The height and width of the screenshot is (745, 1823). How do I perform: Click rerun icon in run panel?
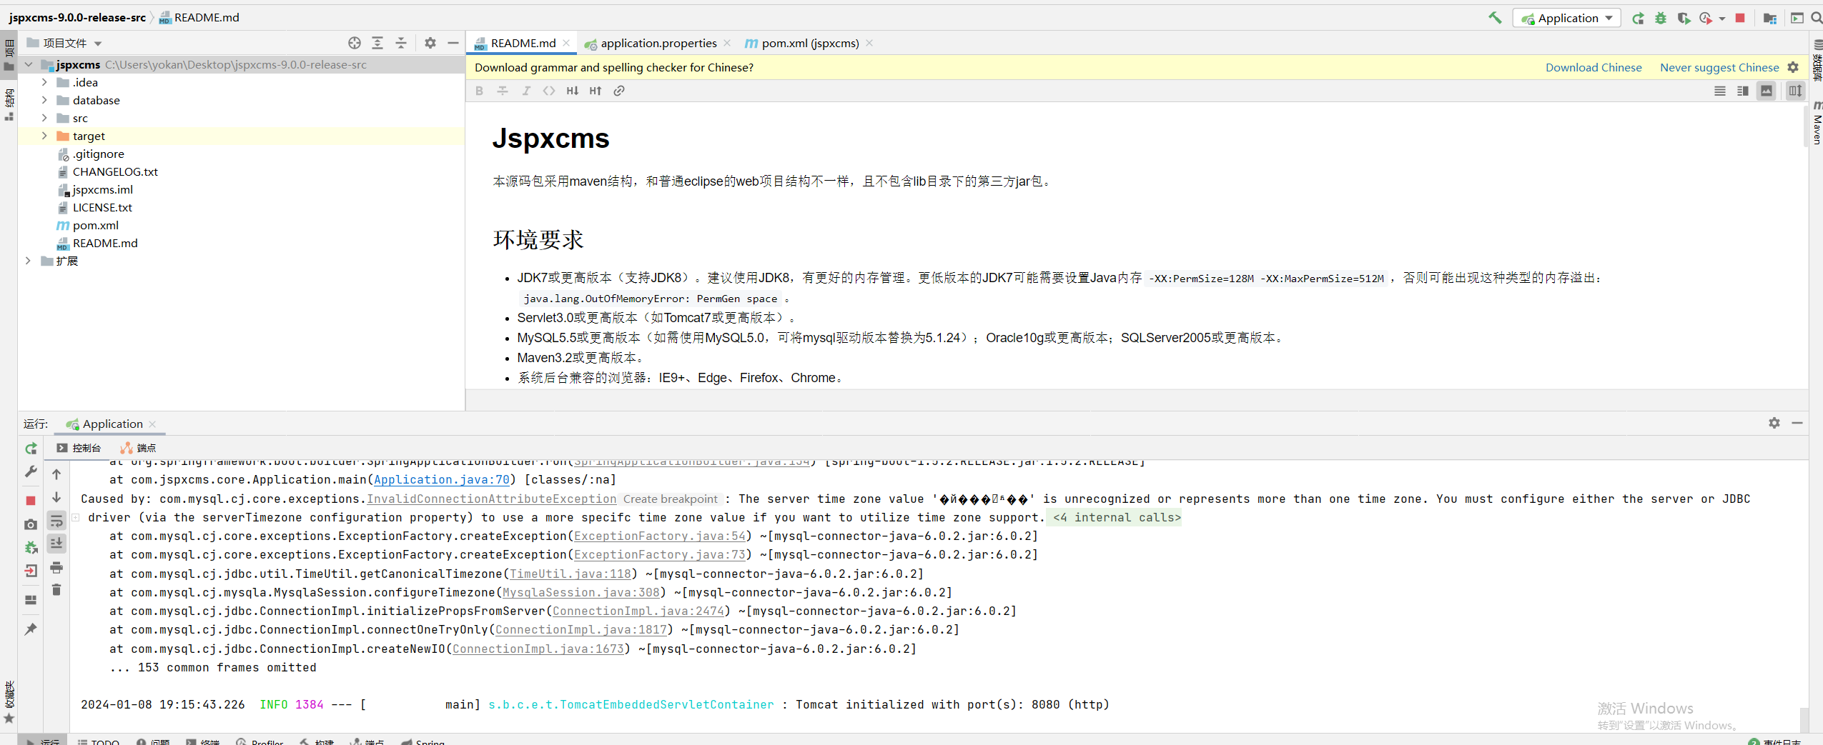31,449
